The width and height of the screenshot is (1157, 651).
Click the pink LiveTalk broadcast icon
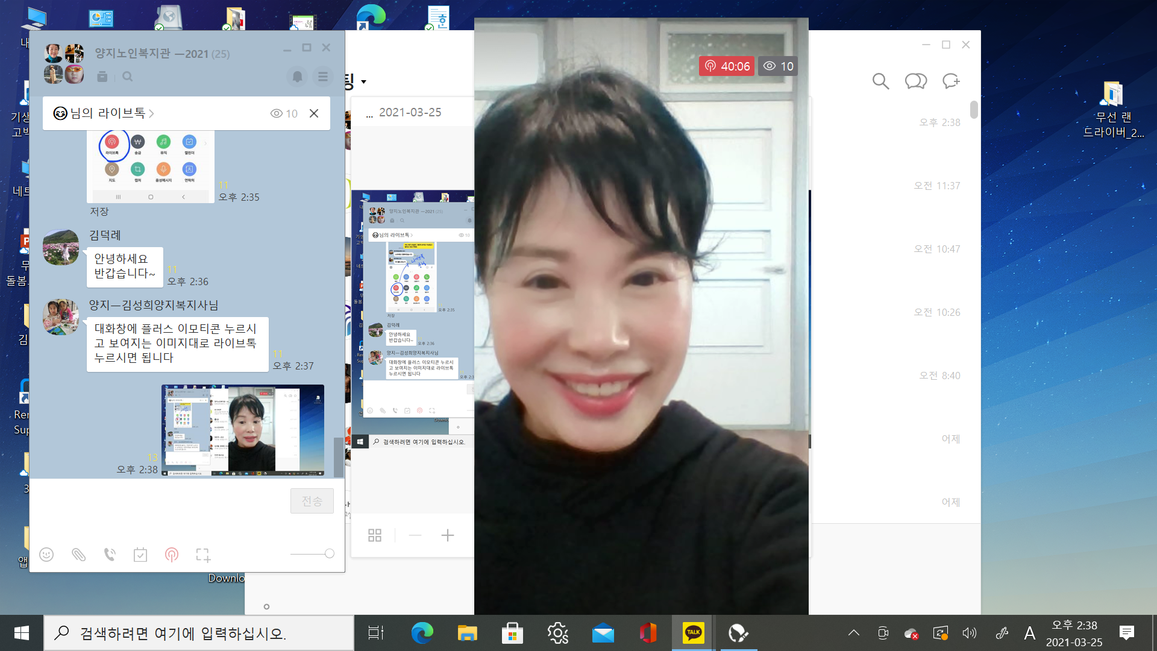[172, 555]
